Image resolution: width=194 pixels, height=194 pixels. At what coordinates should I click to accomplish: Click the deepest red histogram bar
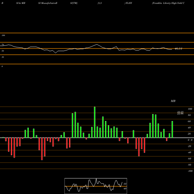[42, 149]
